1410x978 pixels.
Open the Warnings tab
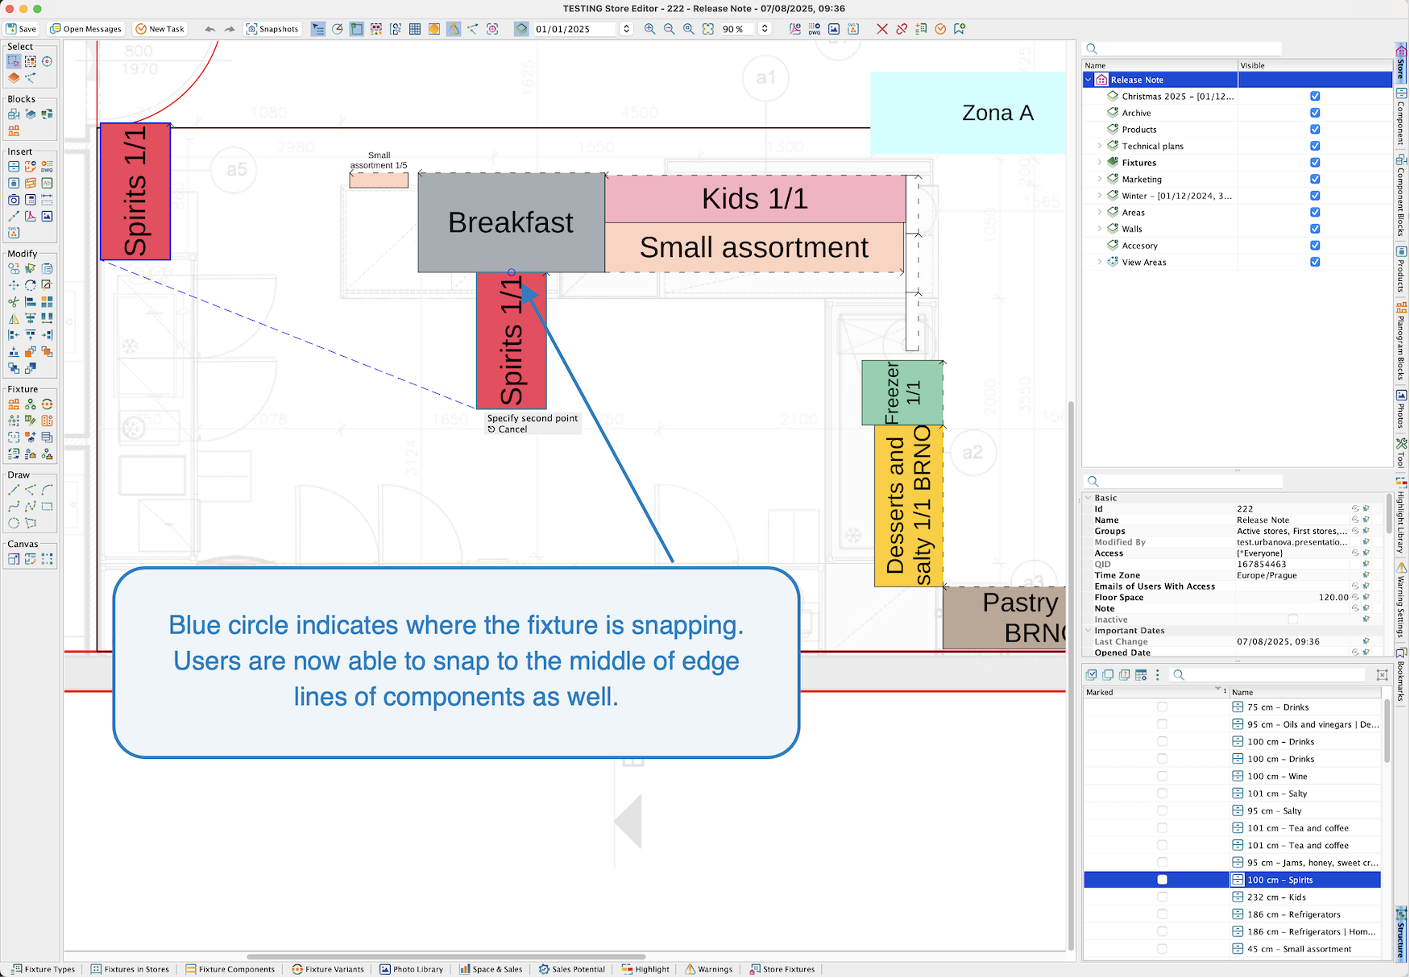tap(709, 969)
